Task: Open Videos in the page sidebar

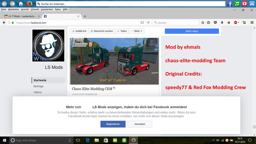Action: 37,92
